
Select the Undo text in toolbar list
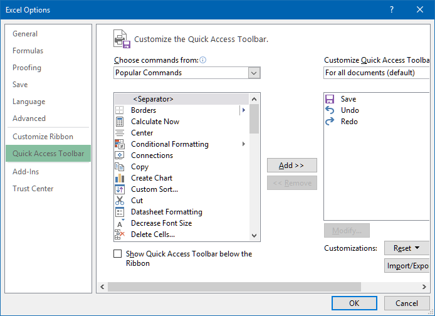pyautogui.click(x=350, y=110)
